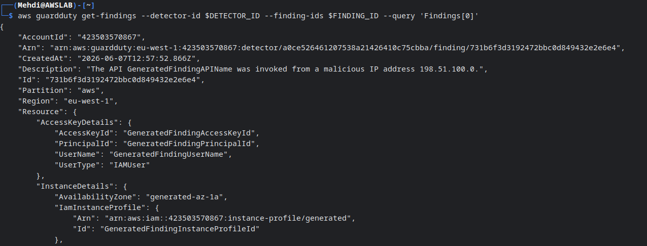Click the "Resource" JSON key
Screen dimensions: 647x246
[x=39, y=112]
